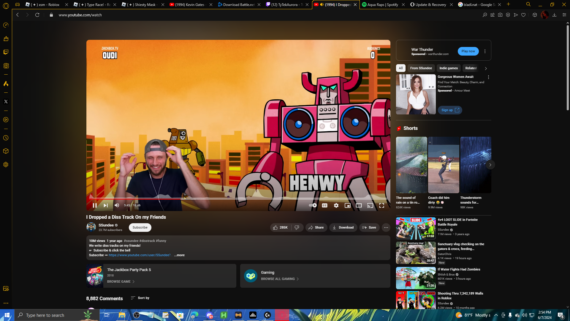This screenshot has height=321, width=570.
Task: Dislike the video
Action: [x=297, y=227]
